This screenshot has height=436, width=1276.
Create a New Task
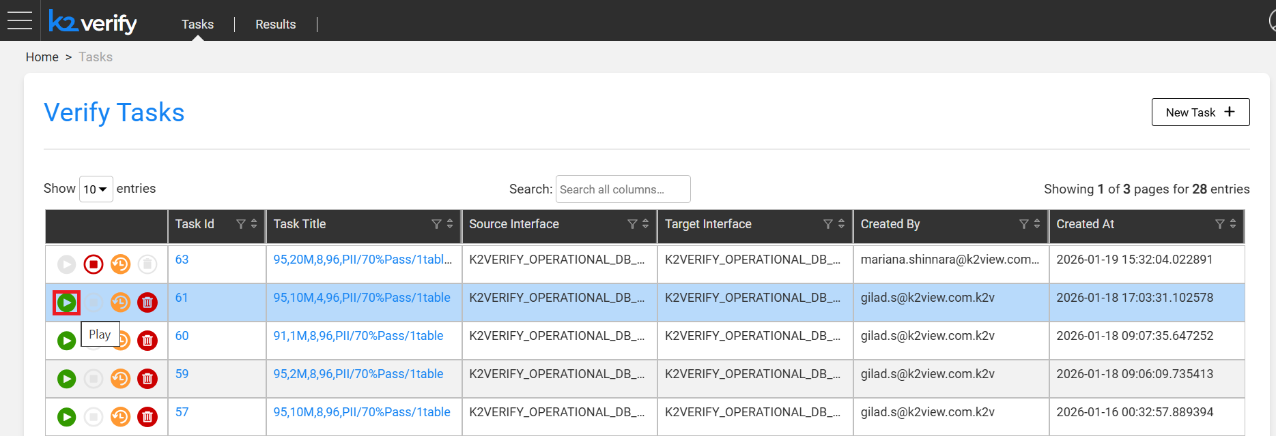click(x=1200, y=112)
